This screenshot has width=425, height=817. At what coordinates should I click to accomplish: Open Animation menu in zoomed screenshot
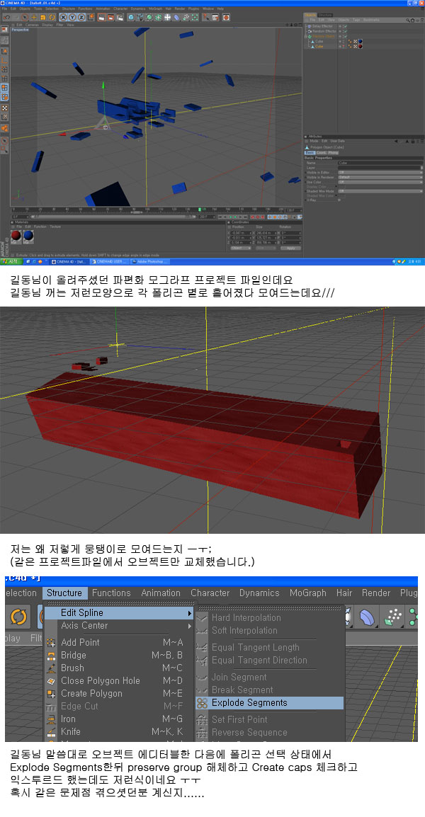pos(161,593)
